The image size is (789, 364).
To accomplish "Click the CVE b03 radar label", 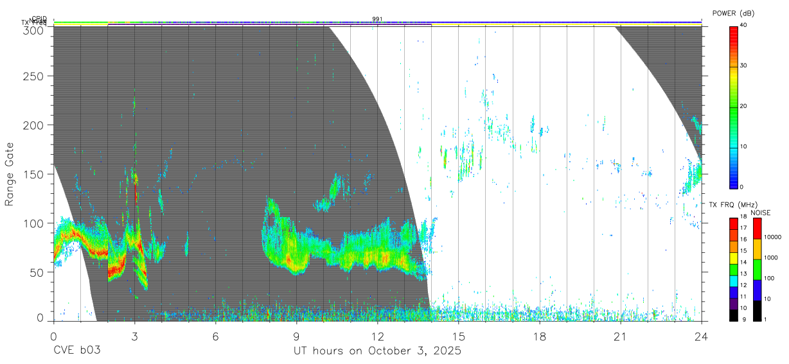I will 76,351.
